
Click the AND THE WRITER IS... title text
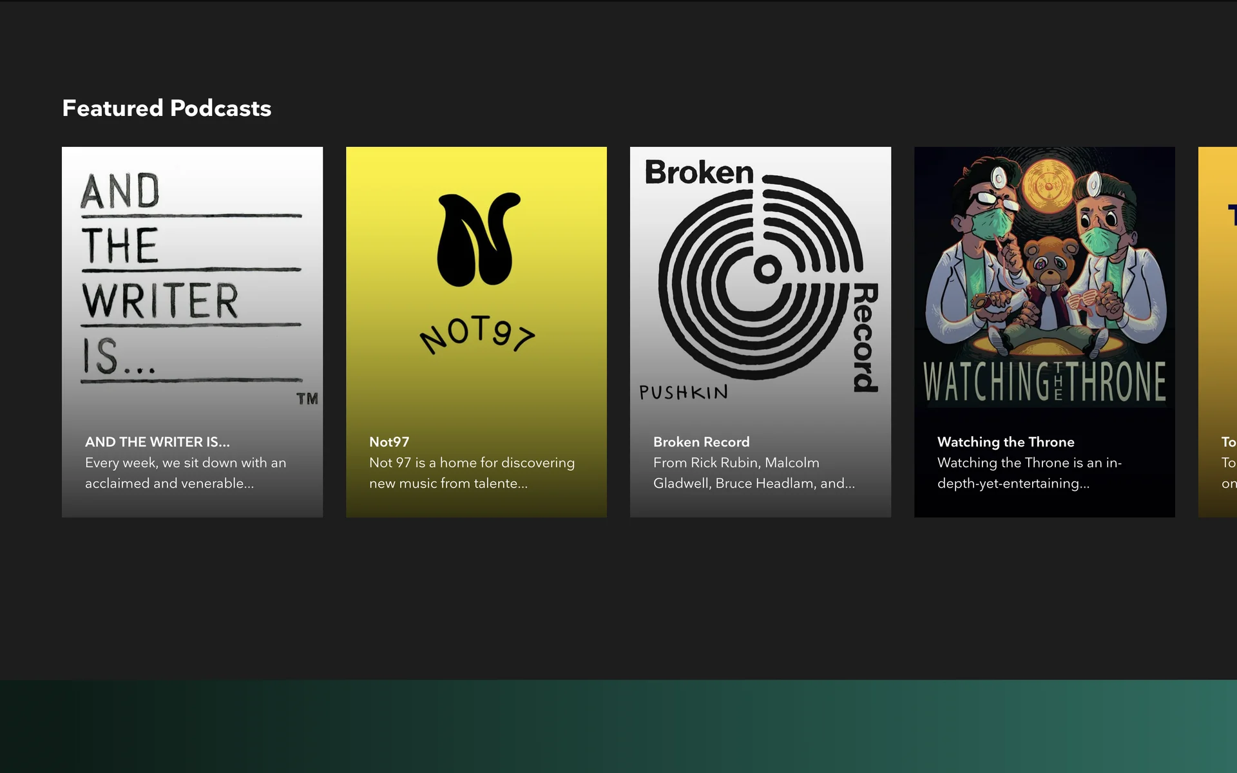click(x=157, y=442)
